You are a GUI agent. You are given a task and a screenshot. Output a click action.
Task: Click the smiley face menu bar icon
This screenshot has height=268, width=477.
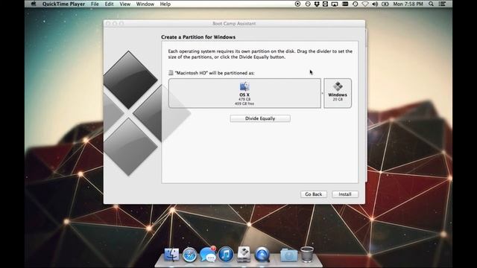325,4
